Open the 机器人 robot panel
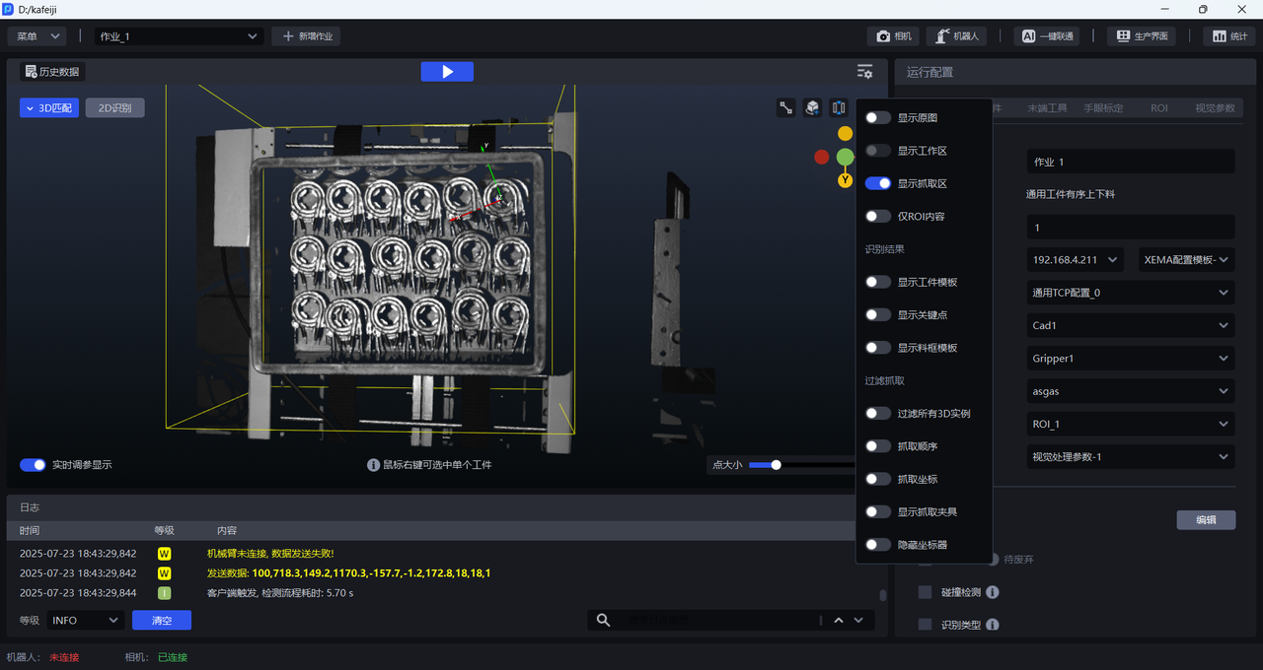 click(x=956, y=36)
